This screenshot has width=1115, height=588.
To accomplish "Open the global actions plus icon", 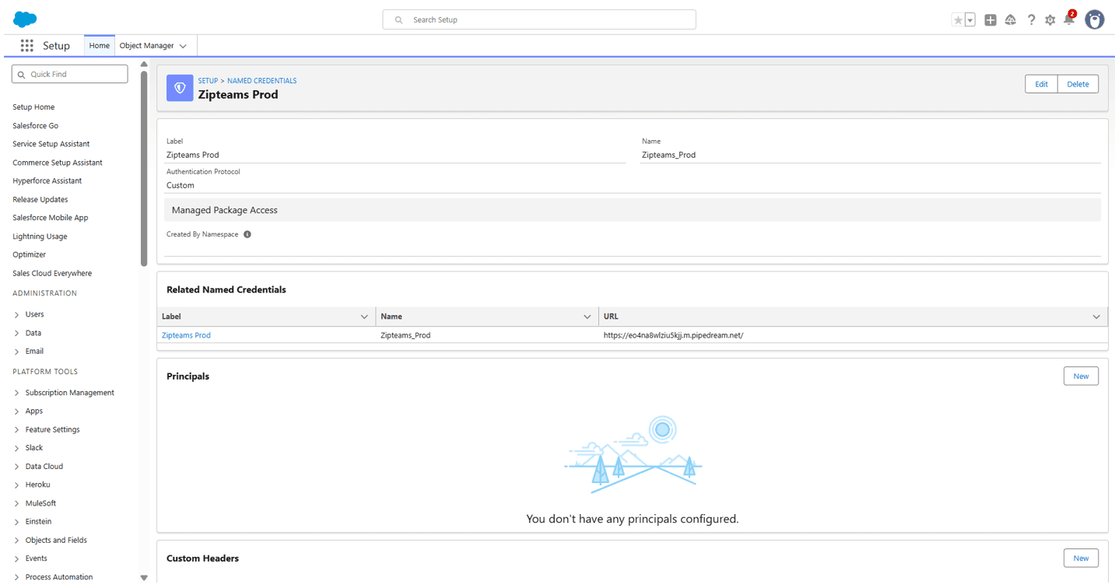I will (x=991, y=20).
